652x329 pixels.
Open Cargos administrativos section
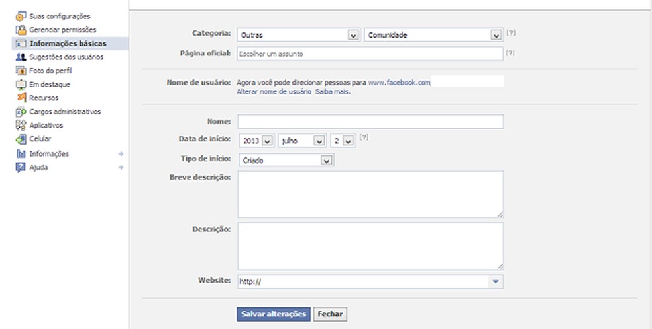[x=65, y=112]
